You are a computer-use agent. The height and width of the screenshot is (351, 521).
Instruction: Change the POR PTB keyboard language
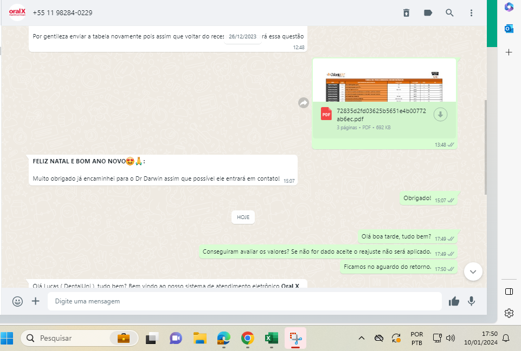point(417,339)
